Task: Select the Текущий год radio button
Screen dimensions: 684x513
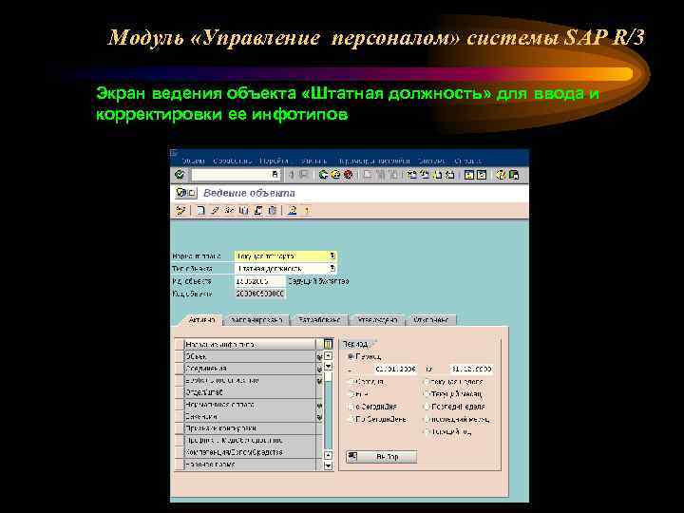Action: pyautogui.click(x=427, y=432)
